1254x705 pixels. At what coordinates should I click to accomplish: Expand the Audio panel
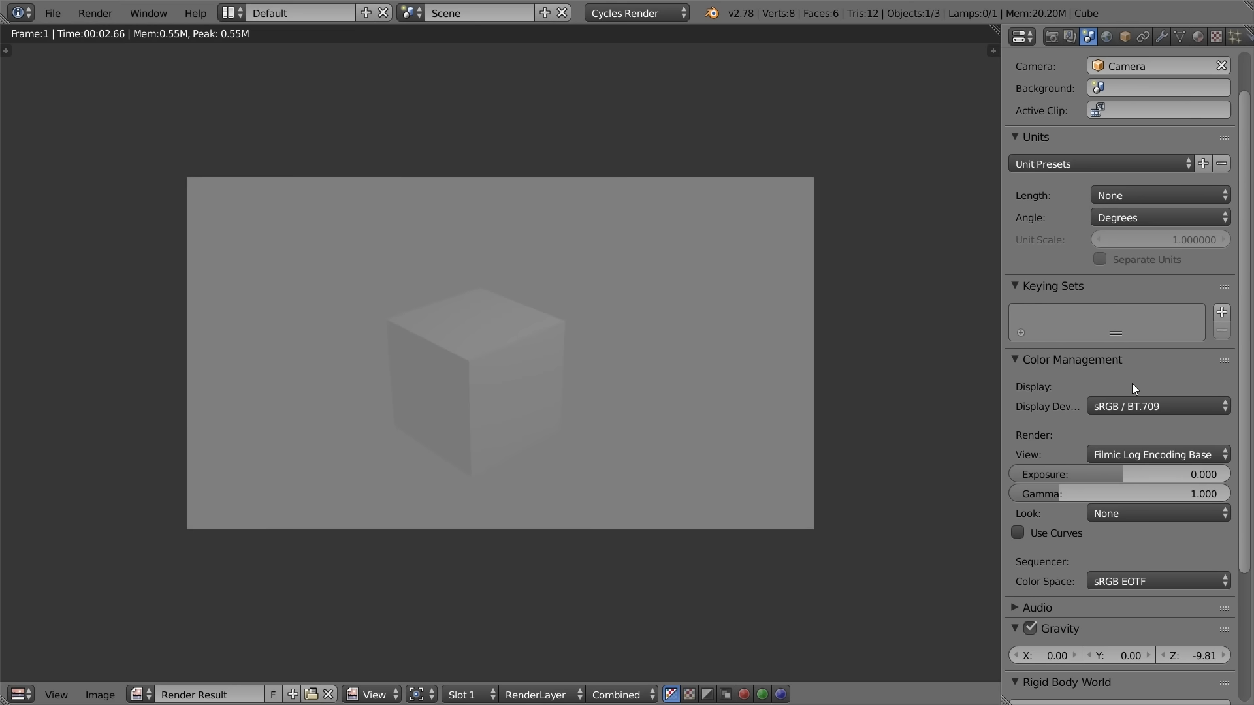(x=1037, y=608)
